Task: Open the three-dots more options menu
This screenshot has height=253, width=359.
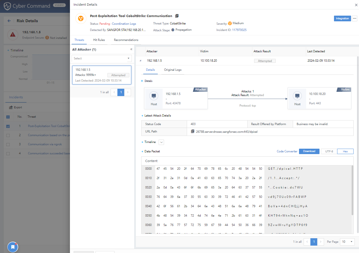Action: click(354, 18)
